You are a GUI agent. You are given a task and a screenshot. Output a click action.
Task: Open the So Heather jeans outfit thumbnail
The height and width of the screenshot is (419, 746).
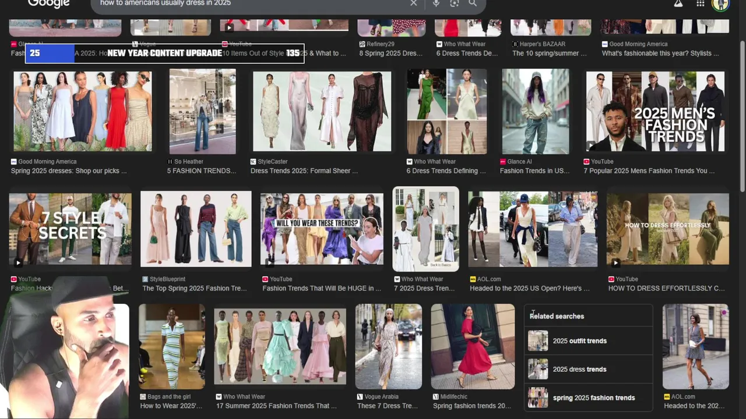(x=203, y=111)
